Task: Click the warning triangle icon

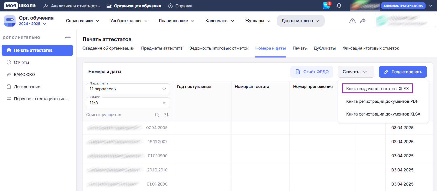Action: (352, 21)
